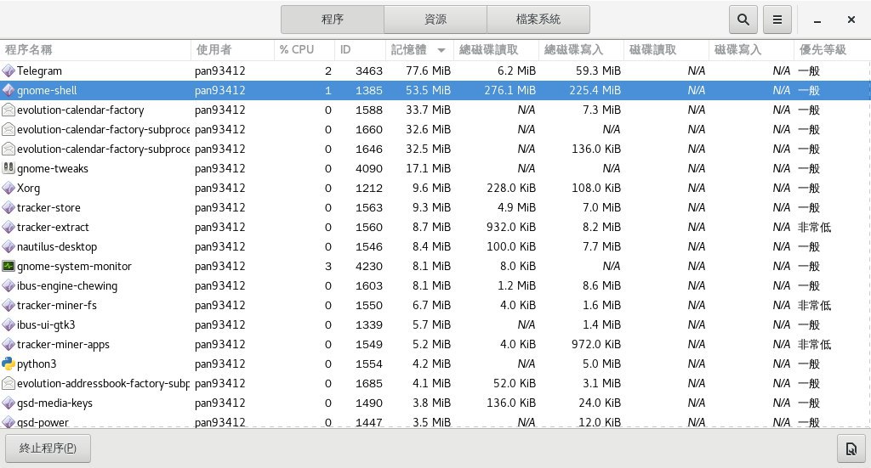
Task: Click process ID 4230
Action: [x=369, y=266]
